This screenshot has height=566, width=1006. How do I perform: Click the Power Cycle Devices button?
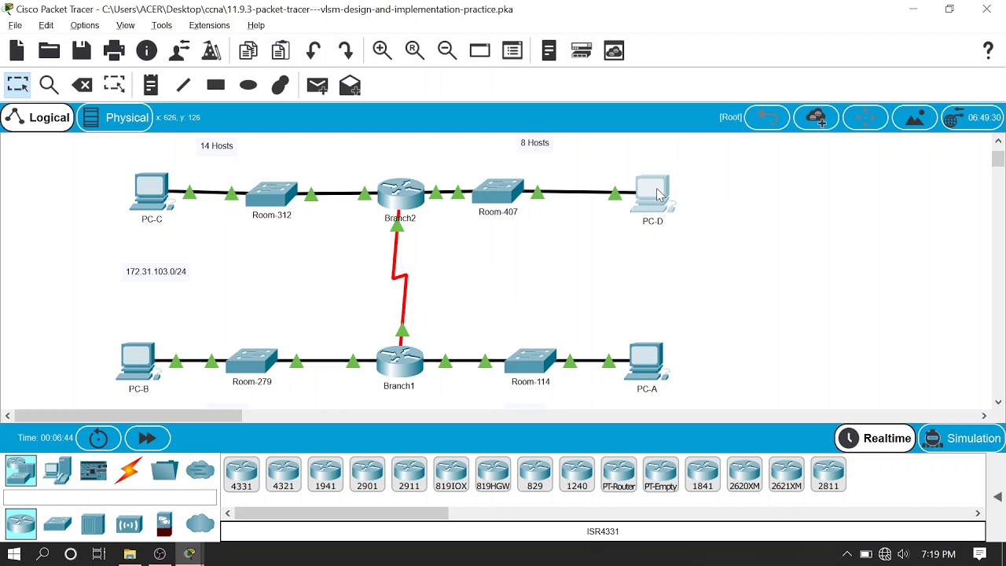click(98, 438)
